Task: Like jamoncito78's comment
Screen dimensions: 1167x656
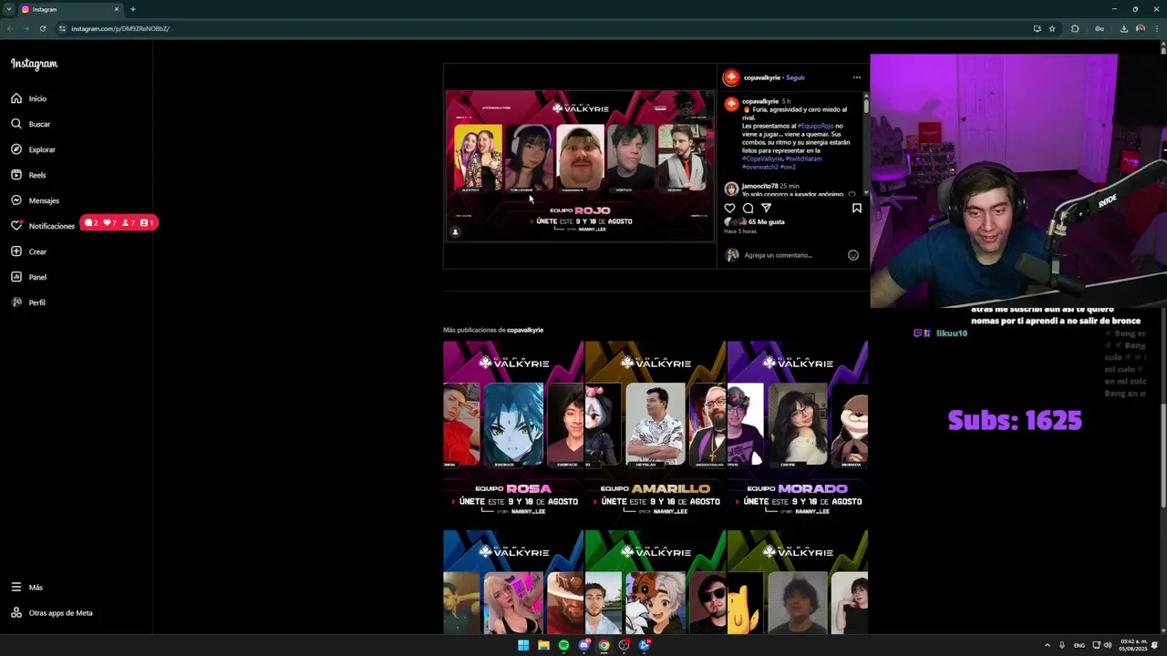Action: coord(852,194)
